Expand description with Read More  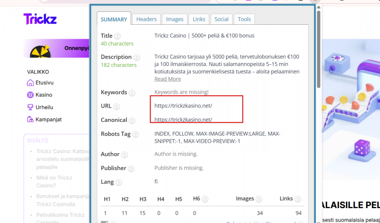click(x=167, y=79)
